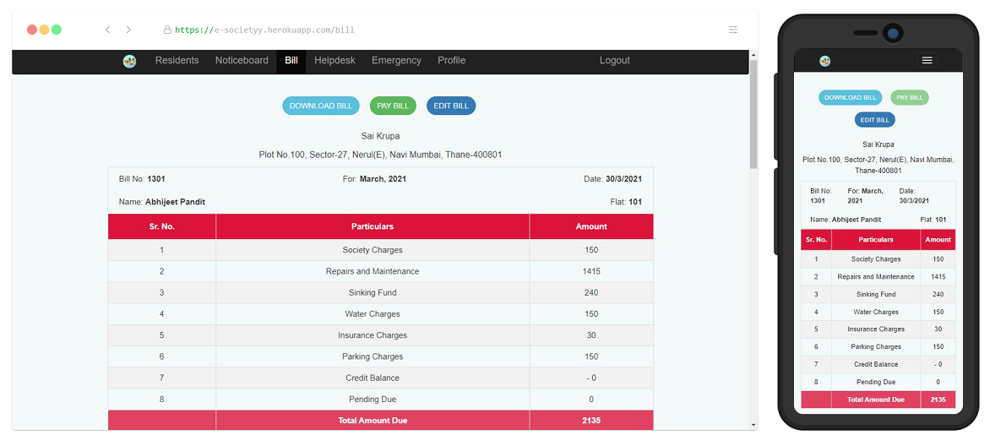Screen dimensions: 990x446
Task: Select Repairs and Maintenance in desktop table
Action: point(373,272)
